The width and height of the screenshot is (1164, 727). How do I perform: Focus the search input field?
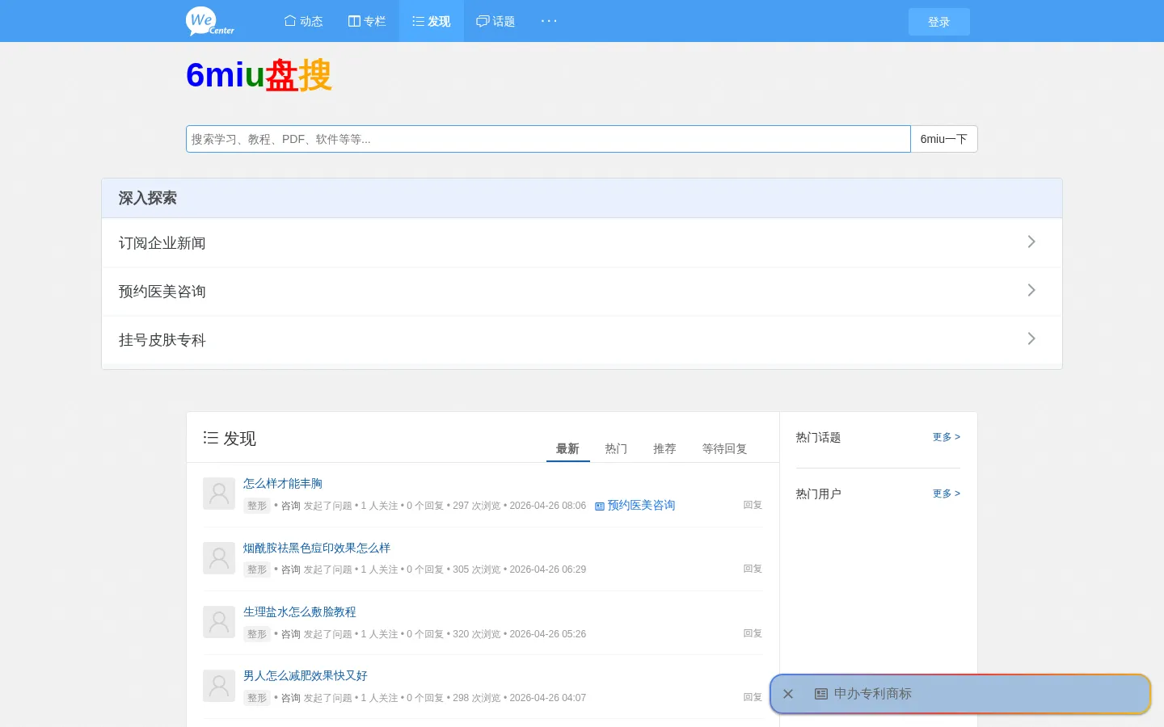(548, 139)
